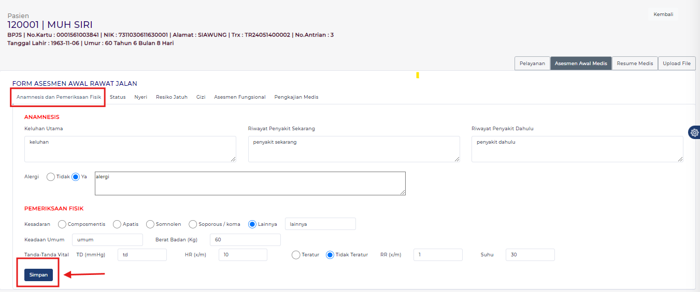Mark heart rate as Teratur
The image size is (700, 292).
tap(296, 255)
